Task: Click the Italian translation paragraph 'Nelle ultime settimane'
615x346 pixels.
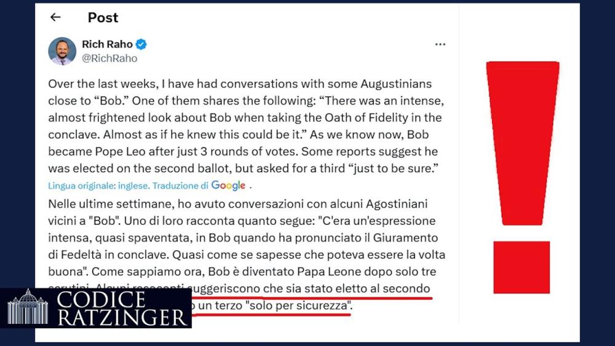Action: 247,254
